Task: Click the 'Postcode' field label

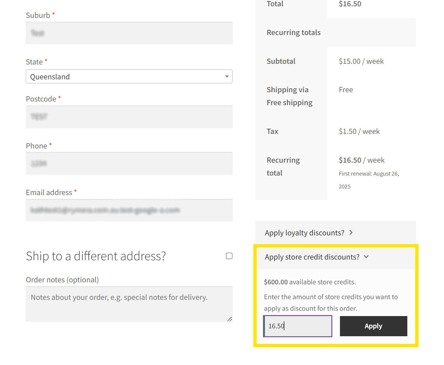Action: point(41,99)
